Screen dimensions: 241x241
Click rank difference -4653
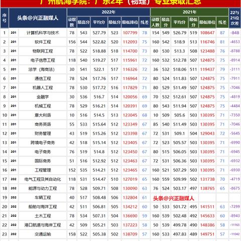235,42
